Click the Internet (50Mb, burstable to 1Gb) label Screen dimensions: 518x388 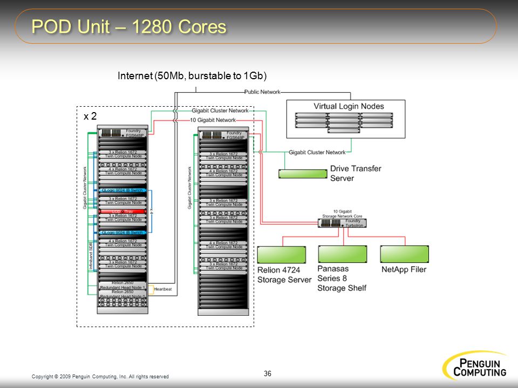pyautogui.click(x=192, y=76)
